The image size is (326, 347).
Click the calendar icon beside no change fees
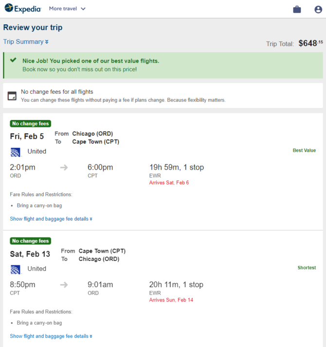point(12,96)
